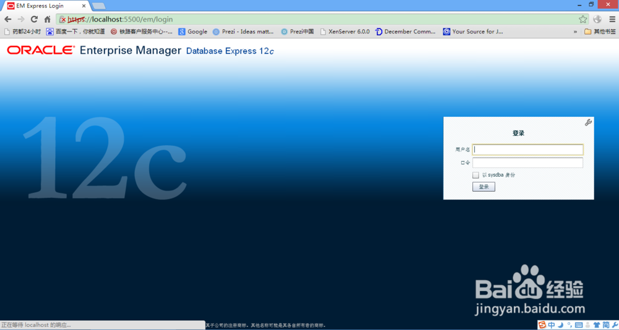Open the Your Source for J... bookmark
619x330 pixels.
[x=473, y=32]
